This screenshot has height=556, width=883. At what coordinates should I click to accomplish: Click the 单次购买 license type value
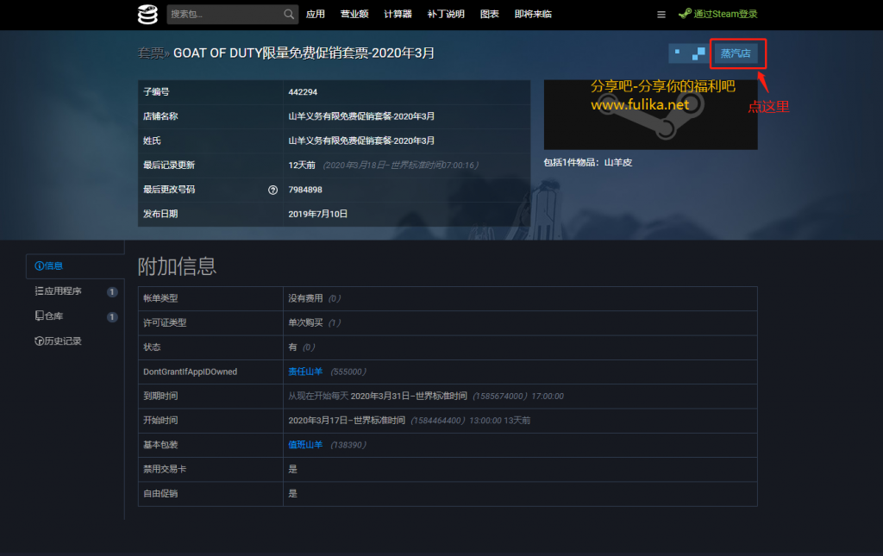[306, 323]
